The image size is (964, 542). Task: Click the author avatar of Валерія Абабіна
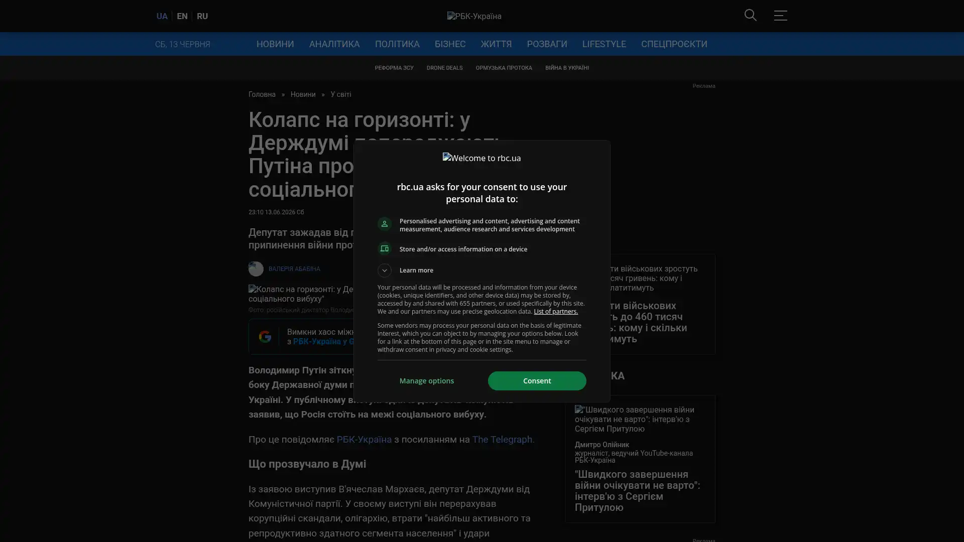pos(256,269)
